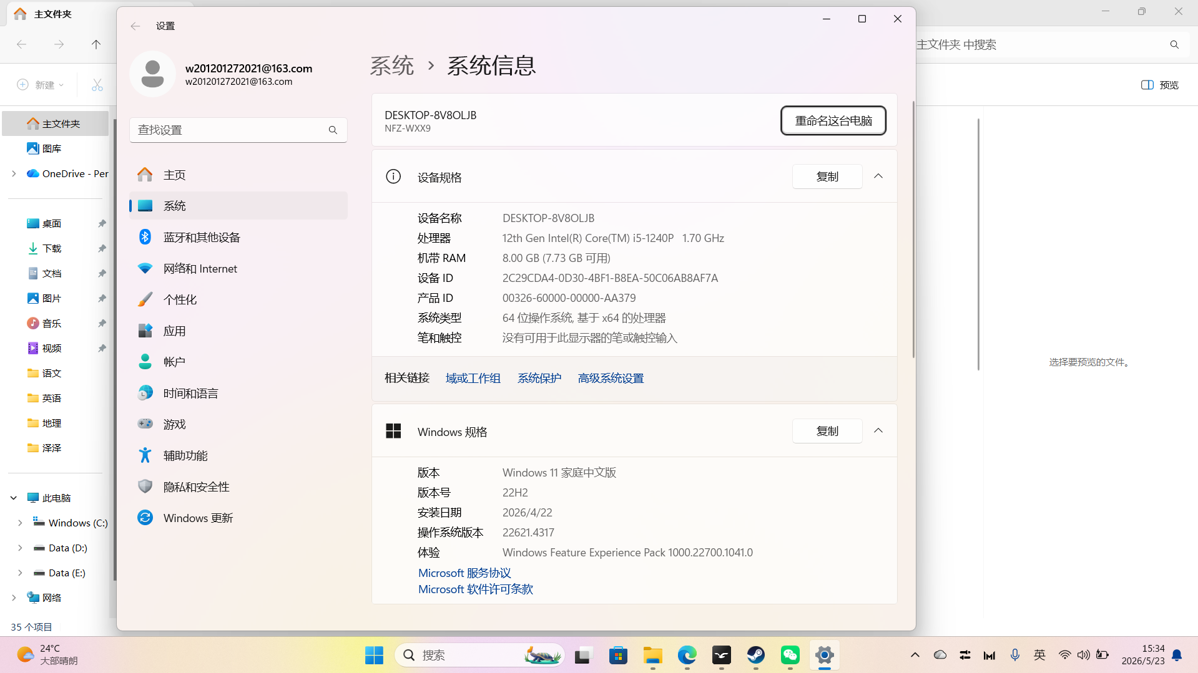The image size is (1198, 673).
Task: Go back with the settings back arrow
Action: click(x=135, y=26)
